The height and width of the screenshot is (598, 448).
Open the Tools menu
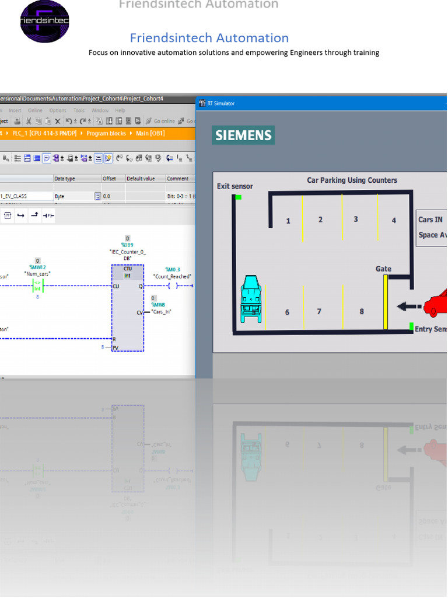79,110
